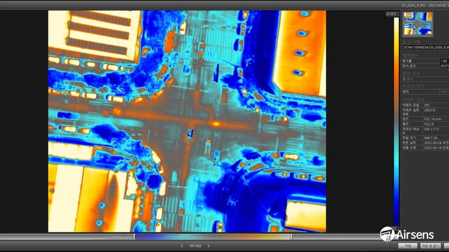449x252 pixels.
Task: Grab the right bracket of temperature span bar
Action: [x=291, y=236]
